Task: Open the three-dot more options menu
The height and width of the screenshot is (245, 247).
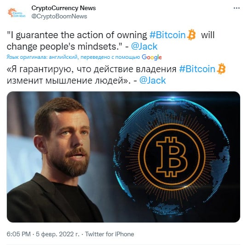Action: [x=236, y=8]
